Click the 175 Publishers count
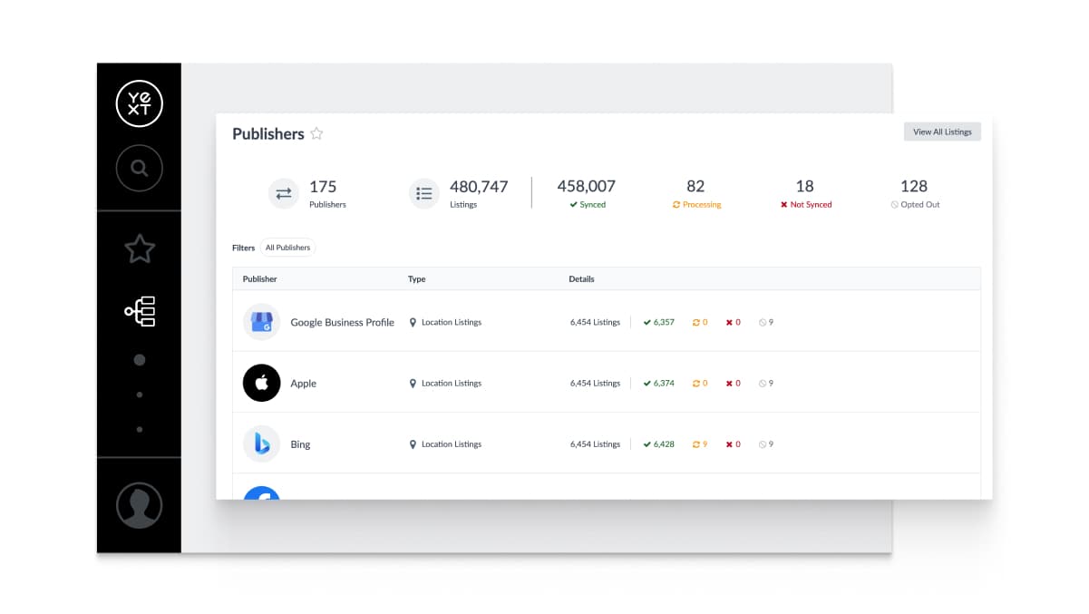Image resolution: width=1089 pixels, height=614 pixels. (x=327, y=193)
